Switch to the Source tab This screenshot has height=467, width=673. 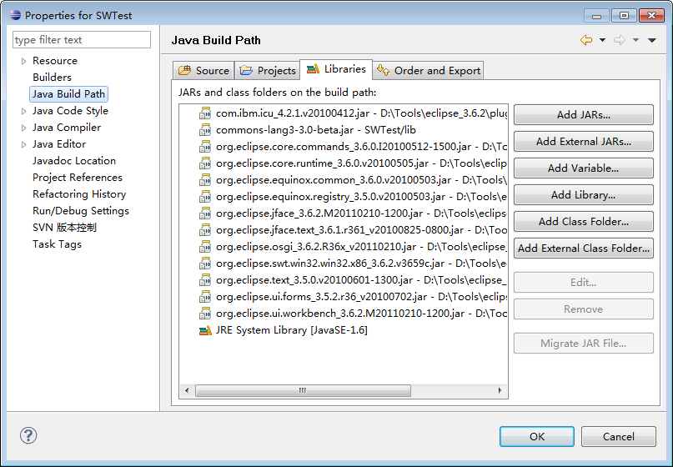point(203,71)
